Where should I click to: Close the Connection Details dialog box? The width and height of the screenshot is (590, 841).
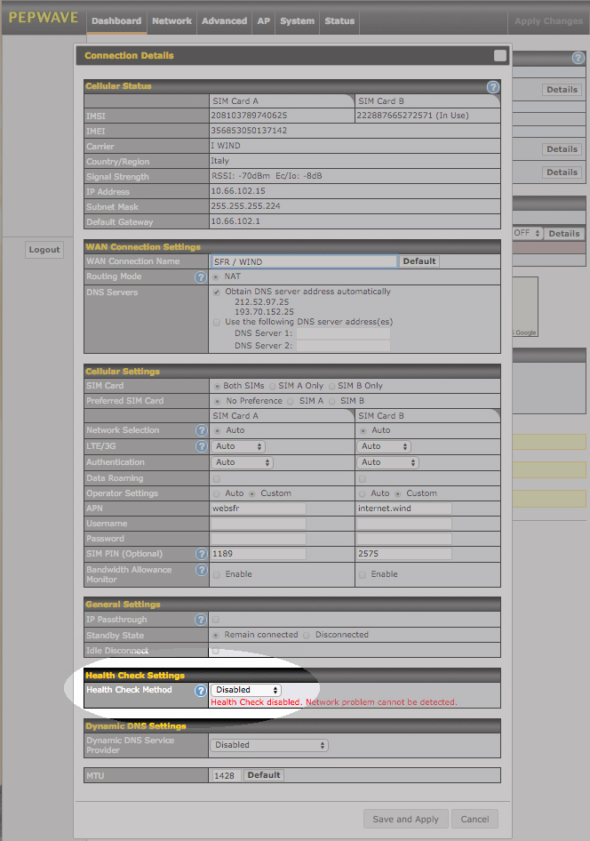[500, 56]
